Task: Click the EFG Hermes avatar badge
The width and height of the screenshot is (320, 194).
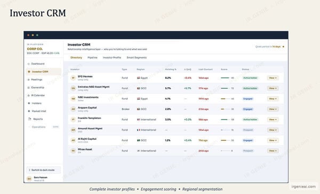Action: (x=73, y=78)
